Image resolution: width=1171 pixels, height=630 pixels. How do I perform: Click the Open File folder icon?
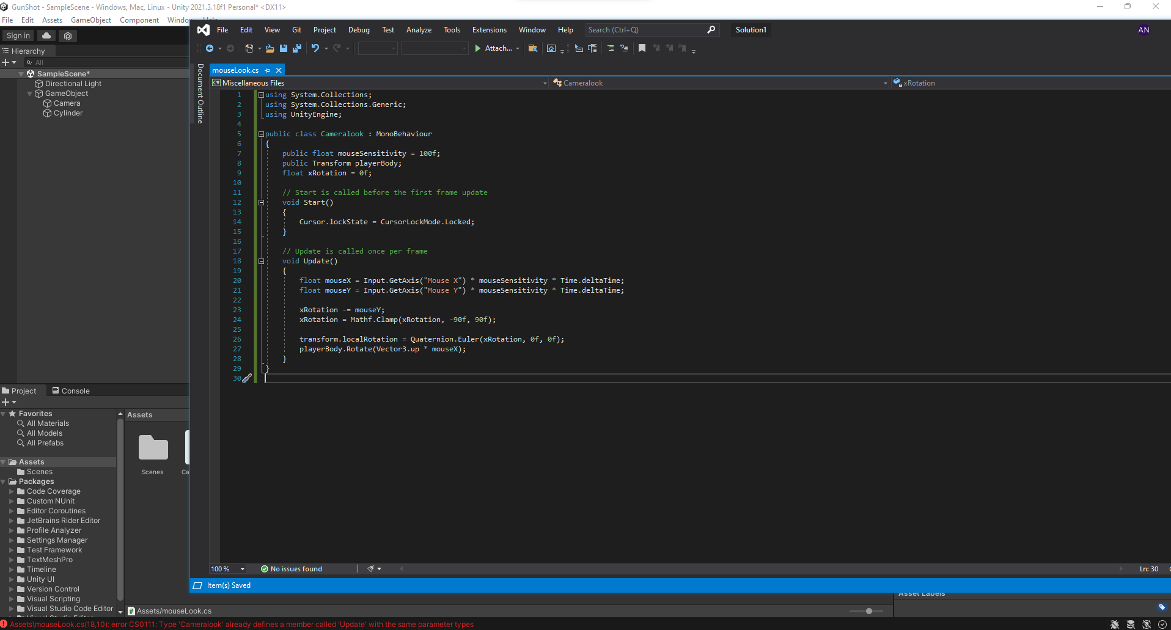(x=270, y=48)
